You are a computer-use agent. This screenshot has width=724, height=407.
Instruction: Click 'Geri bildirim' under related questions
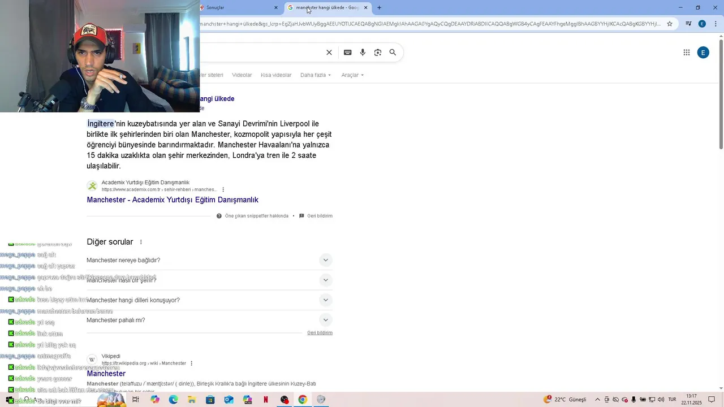[320, 333]
